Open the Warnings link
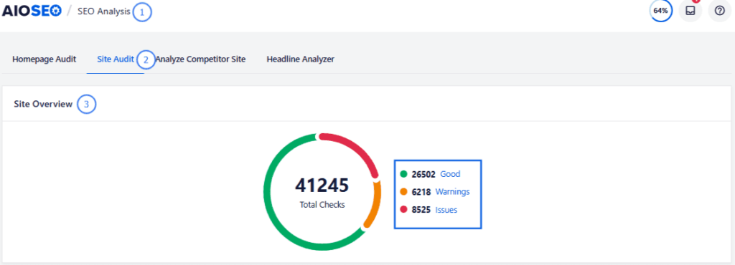 (452, 192)
